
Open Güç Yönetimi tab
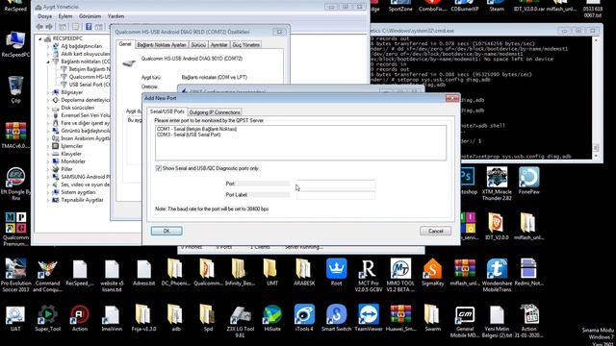[246, 45]
